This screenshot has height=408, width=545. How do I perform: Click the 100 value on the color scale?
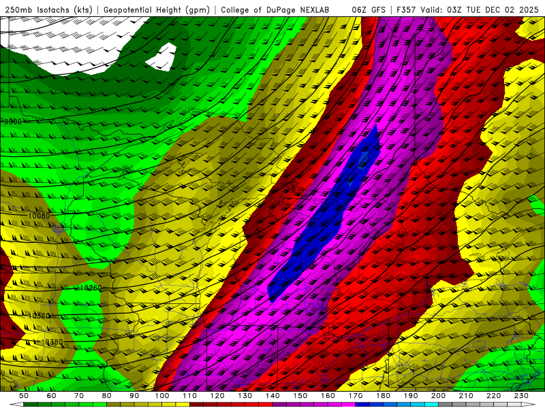coord(162,396)
